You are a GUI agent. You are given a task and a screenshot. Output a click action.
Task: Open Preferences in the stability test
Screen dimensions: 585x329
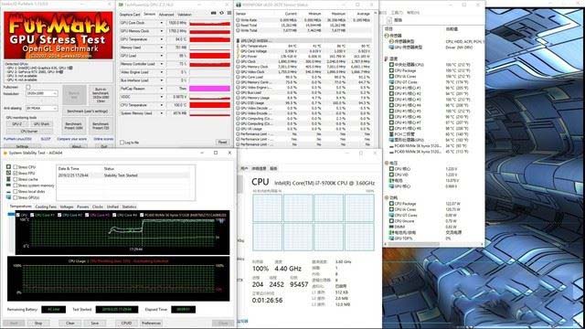[x=151, y=323]
